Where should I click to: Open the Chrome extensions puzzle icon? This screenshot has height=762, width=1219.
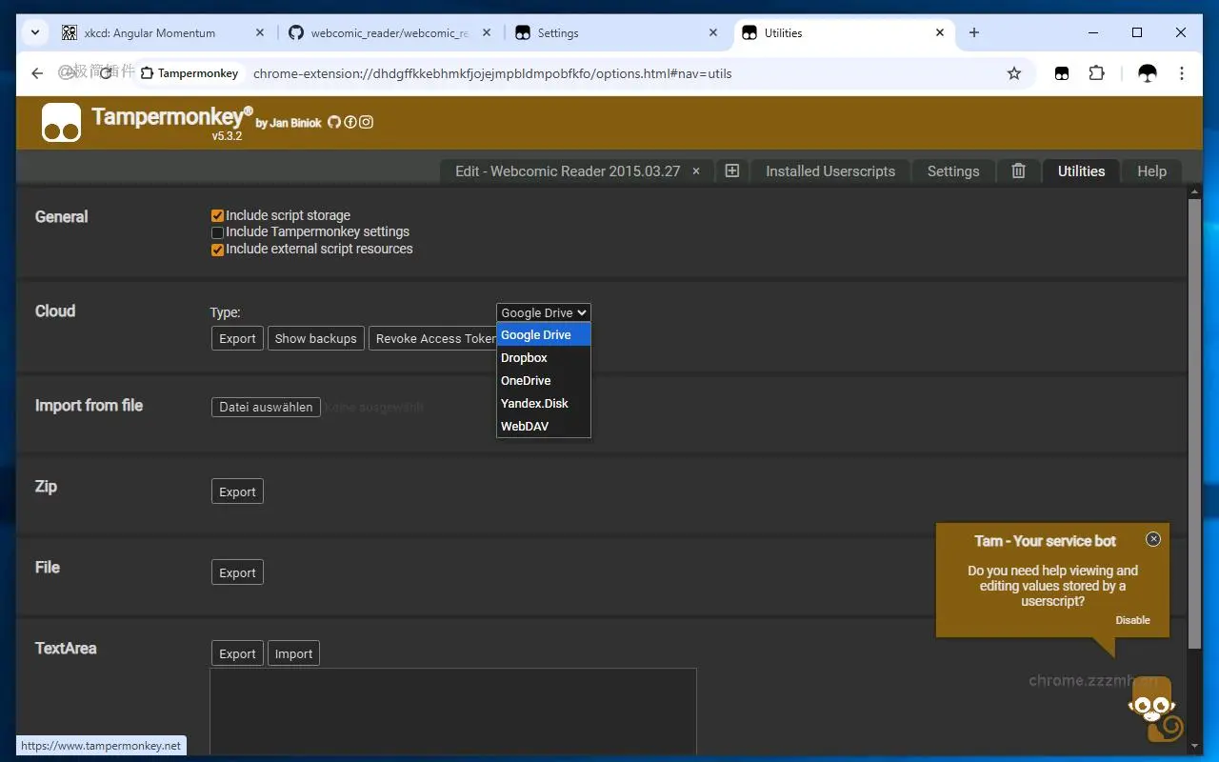pos(1096,73)
